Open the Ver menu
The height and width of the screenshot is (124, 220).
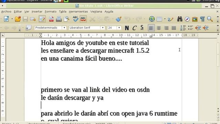pos(27,11)
